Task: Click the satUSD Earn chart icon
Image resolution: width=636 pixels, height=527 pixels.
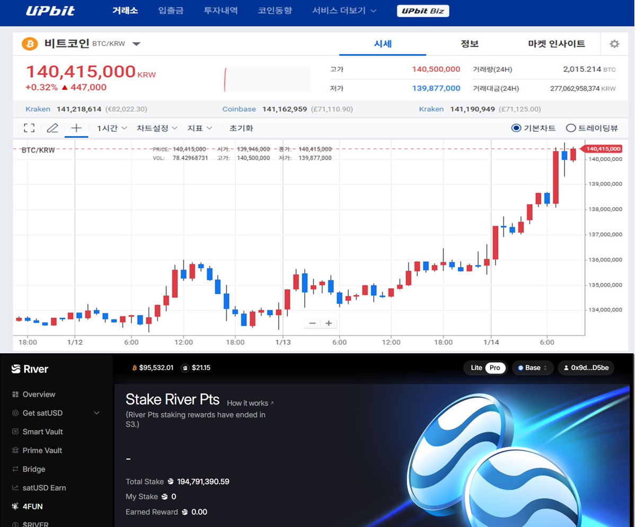Action: (x=15, y=488)
